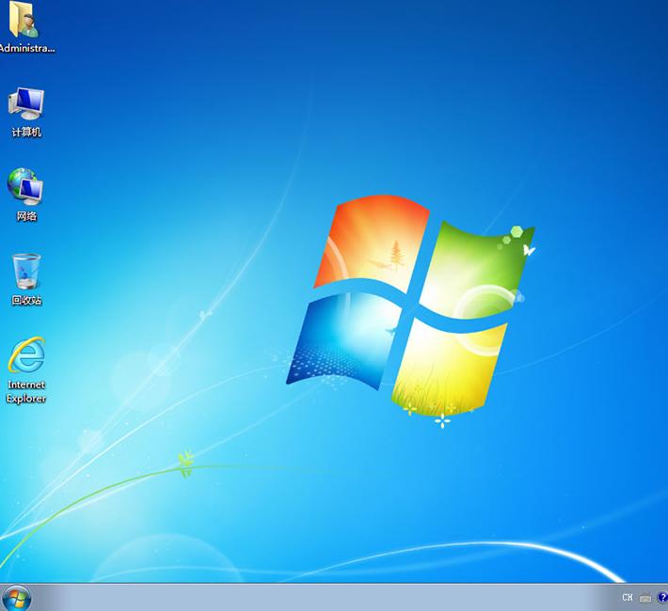
Task: Open language bar help question mark icon
Action: 661,598
